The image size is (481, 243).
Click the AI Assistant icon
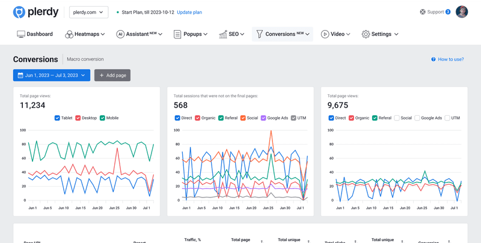click(120, 34)
